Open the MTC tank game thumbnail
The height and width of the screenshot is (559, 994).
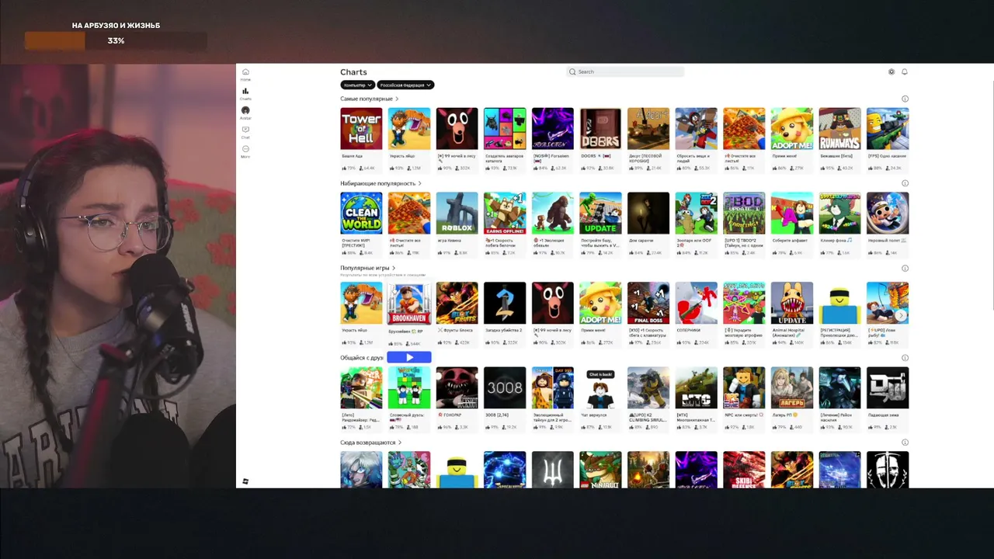coord(696,387)
